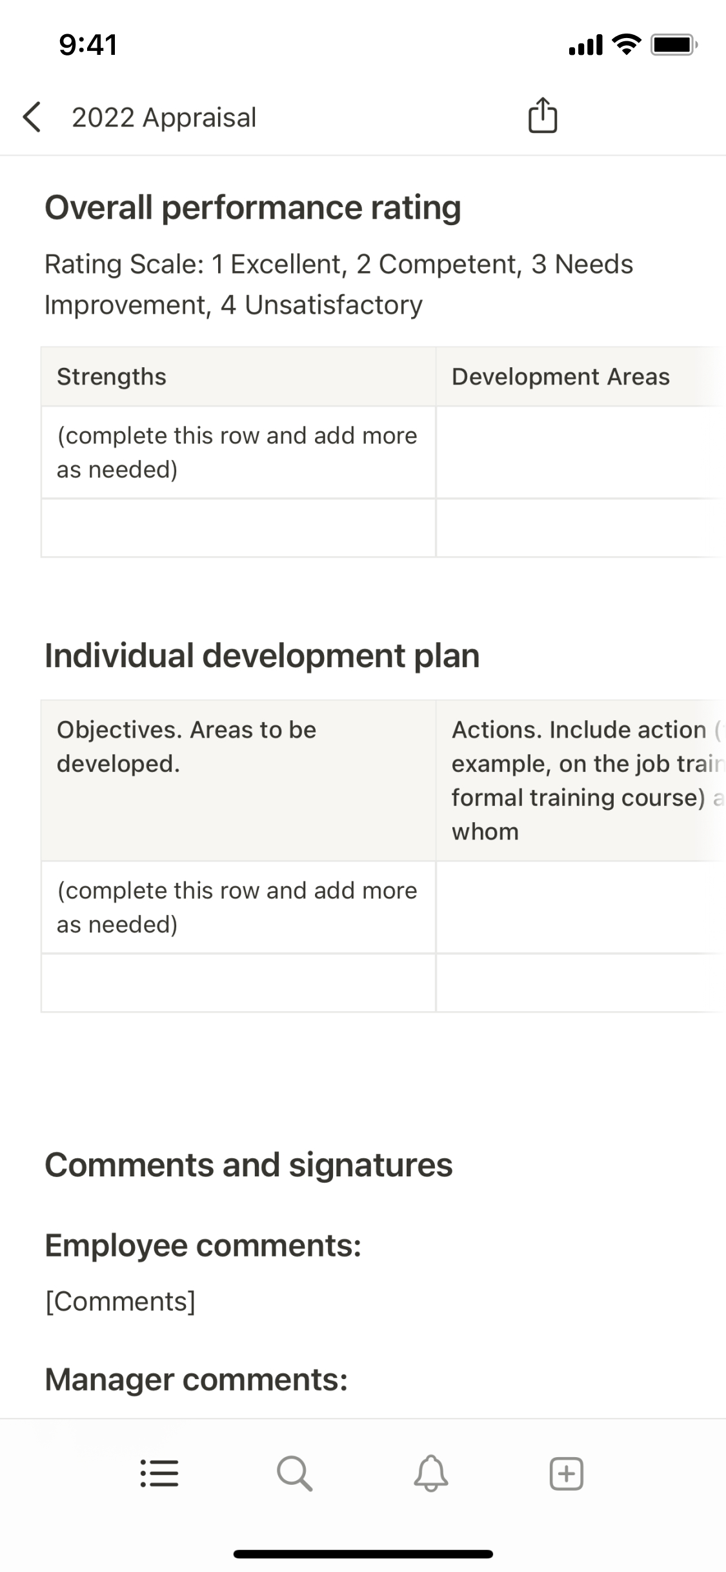Click empty Development Areas first cell
The image size is (726, 1572).
(581, 452)
